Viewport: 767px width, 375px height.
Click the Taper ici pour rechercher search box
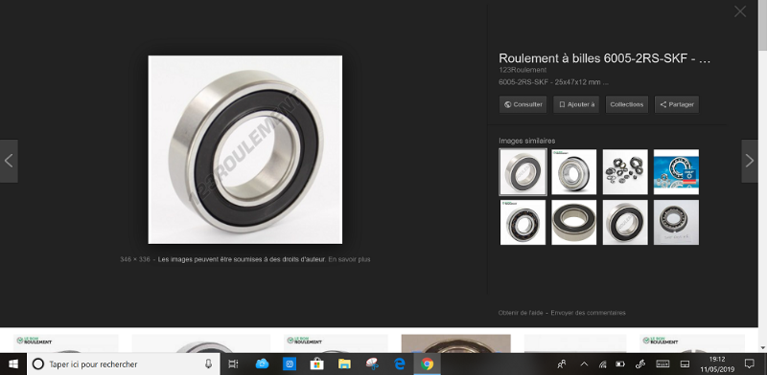(123, 364)
